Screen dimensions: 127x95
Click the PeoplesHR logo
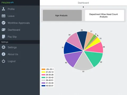[x=7, y=3]
